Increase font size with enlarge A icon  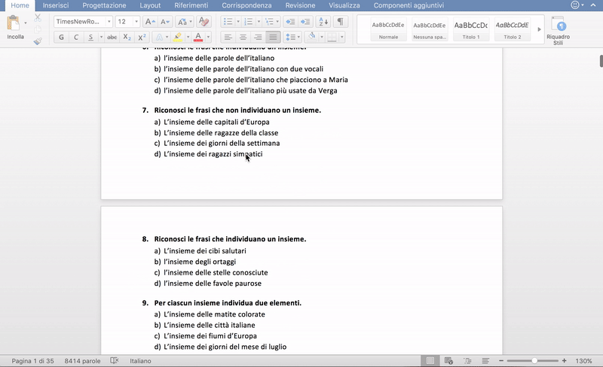149,22
